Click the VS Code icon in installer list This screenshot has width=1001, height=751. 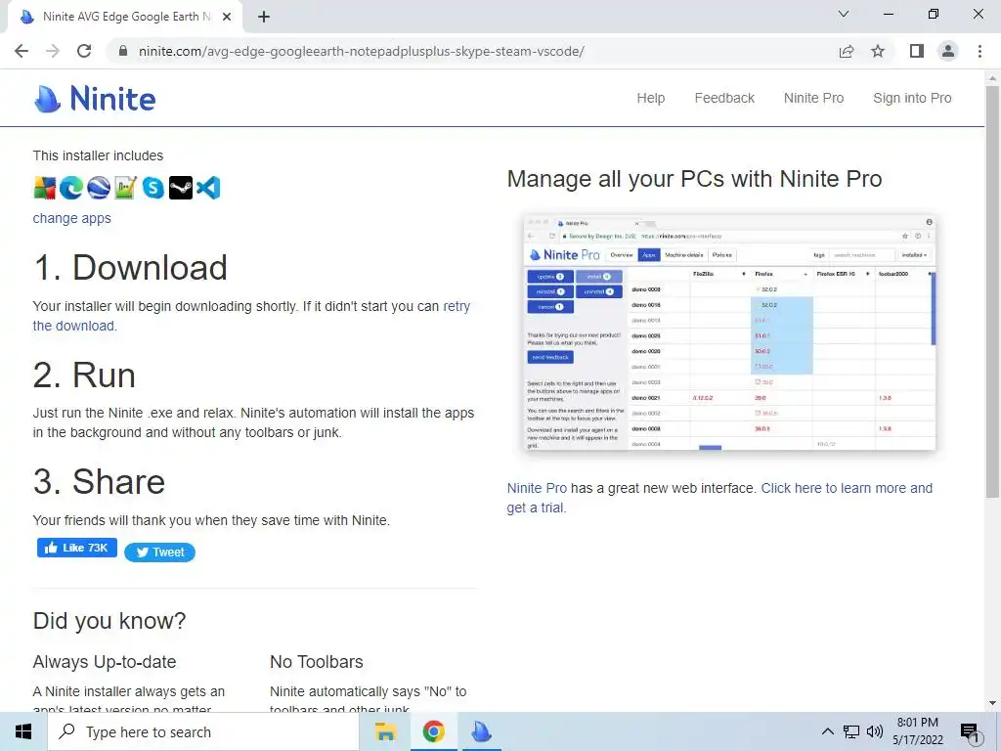tap(208, 188)
